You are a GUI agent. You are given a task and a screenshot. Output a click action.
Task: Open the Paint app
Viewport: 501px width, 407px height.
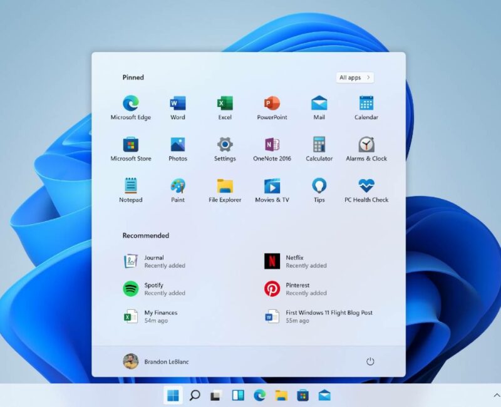178,190
